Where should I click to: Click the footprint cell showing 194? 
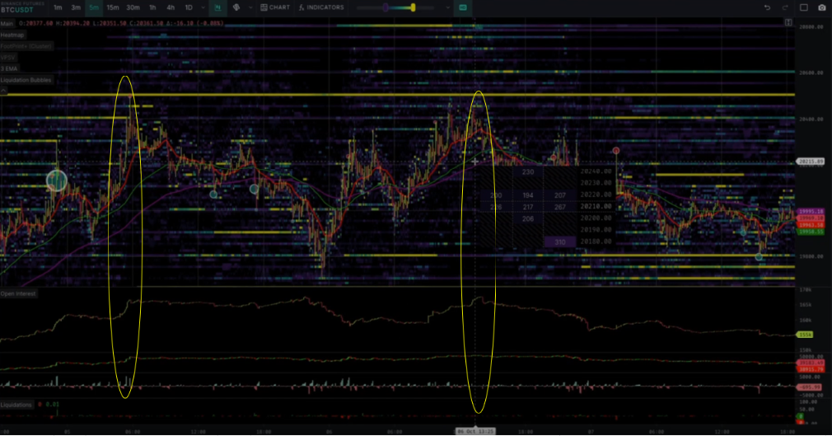click(528, 195)
